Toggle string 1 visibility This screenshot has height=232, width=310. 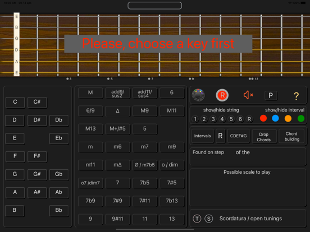pos(195,119)
